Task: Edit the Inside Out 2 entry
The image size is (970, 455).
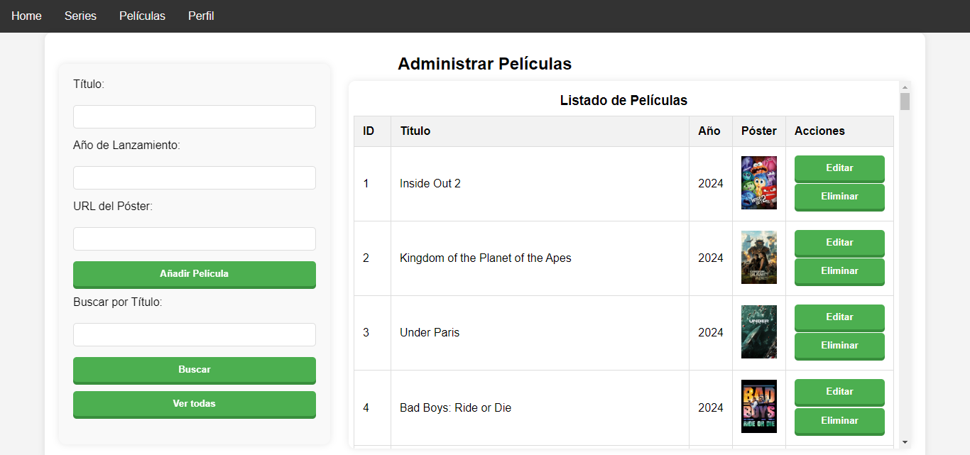Action: (839, 168)
